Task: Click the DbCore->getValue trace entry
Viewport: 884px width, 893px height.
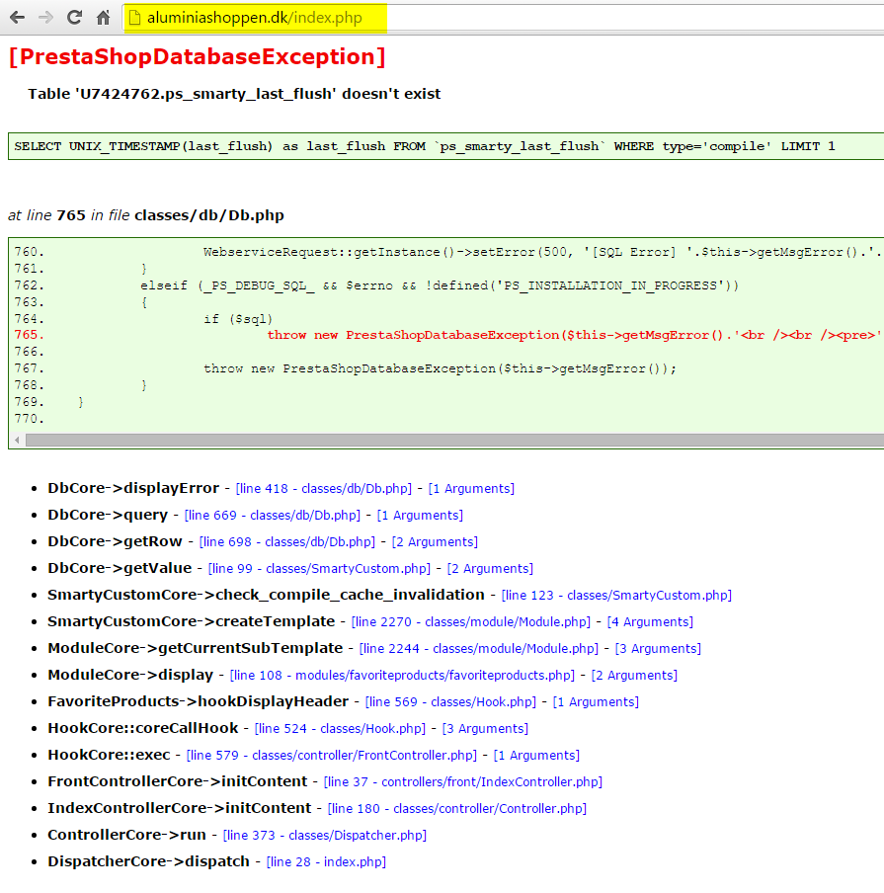Action: tap(120, 568)
